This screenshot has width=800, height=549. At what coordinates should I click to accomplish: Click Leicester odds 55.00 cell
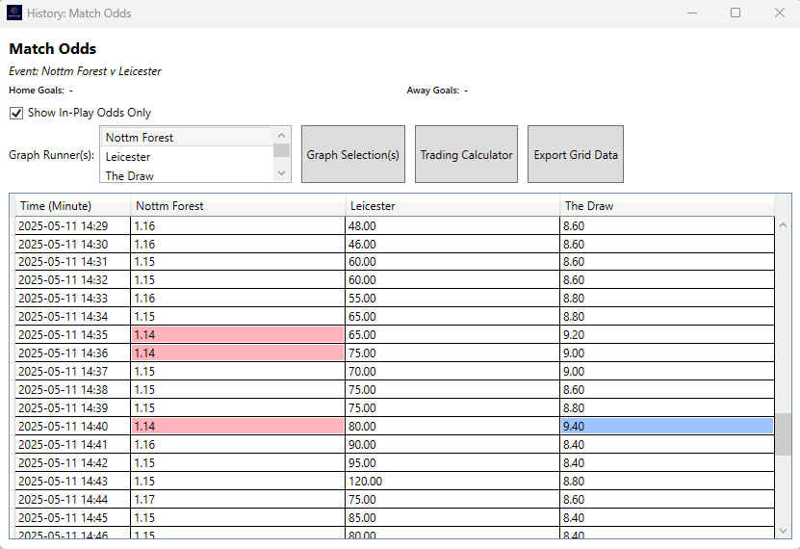click(x=452, y=298)
